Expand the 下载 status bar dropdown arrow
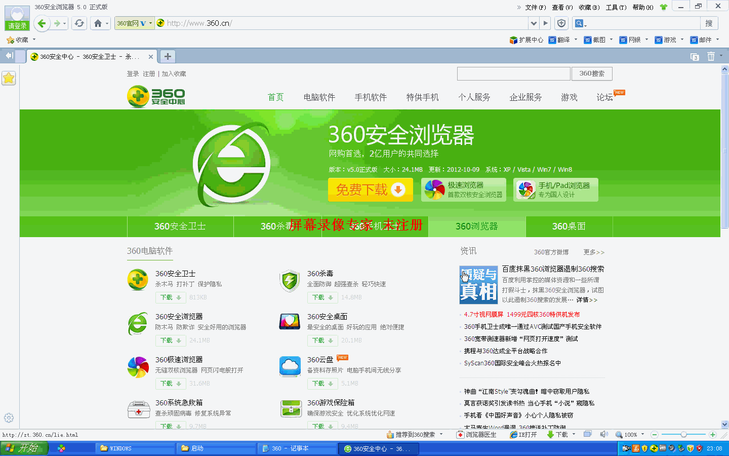The width and height of the screenshot is (729, 456). [574, 434]
